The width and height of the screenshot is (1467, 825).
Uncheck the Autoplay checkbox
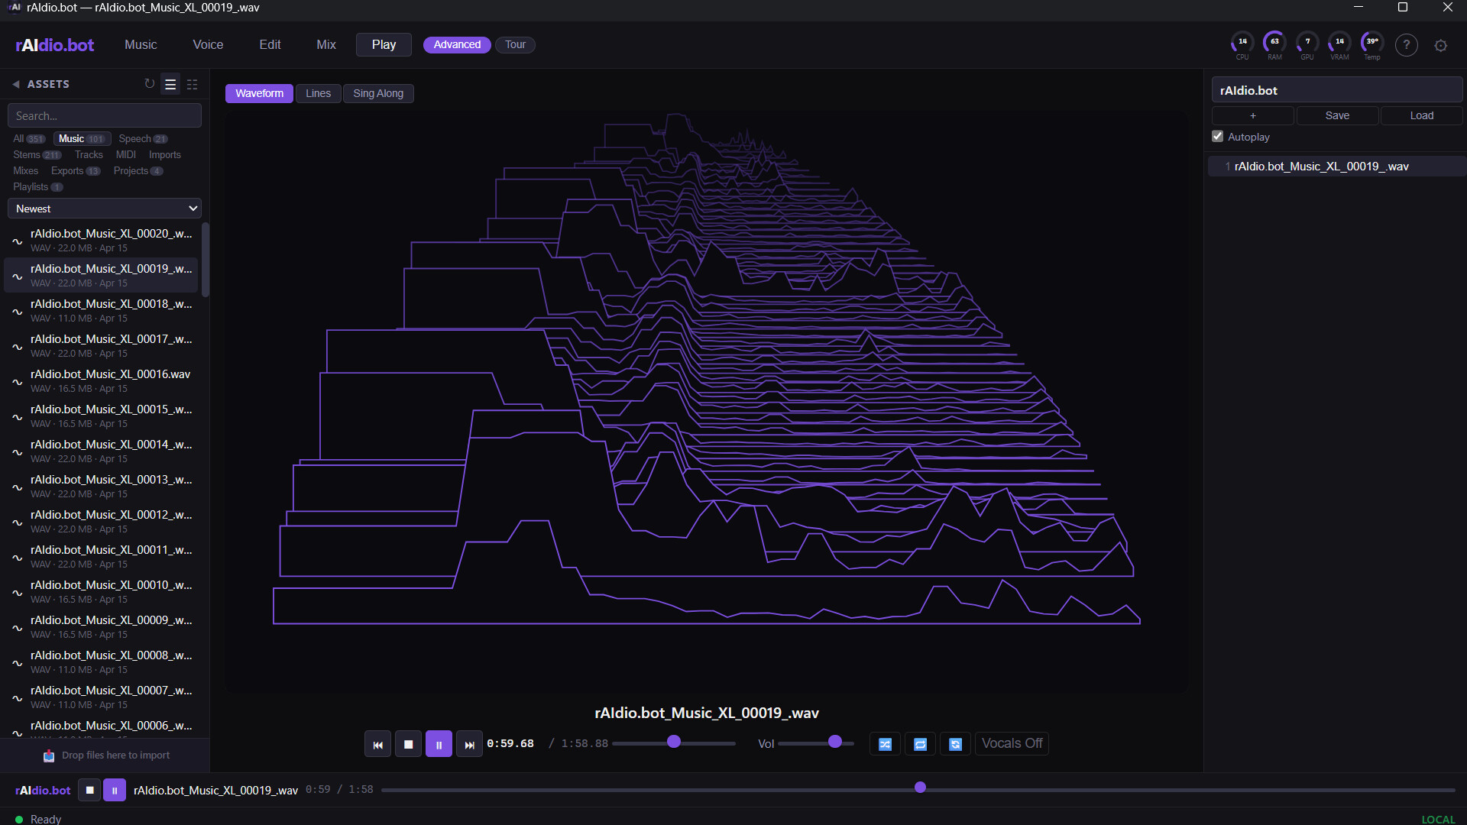(1217, 136)
